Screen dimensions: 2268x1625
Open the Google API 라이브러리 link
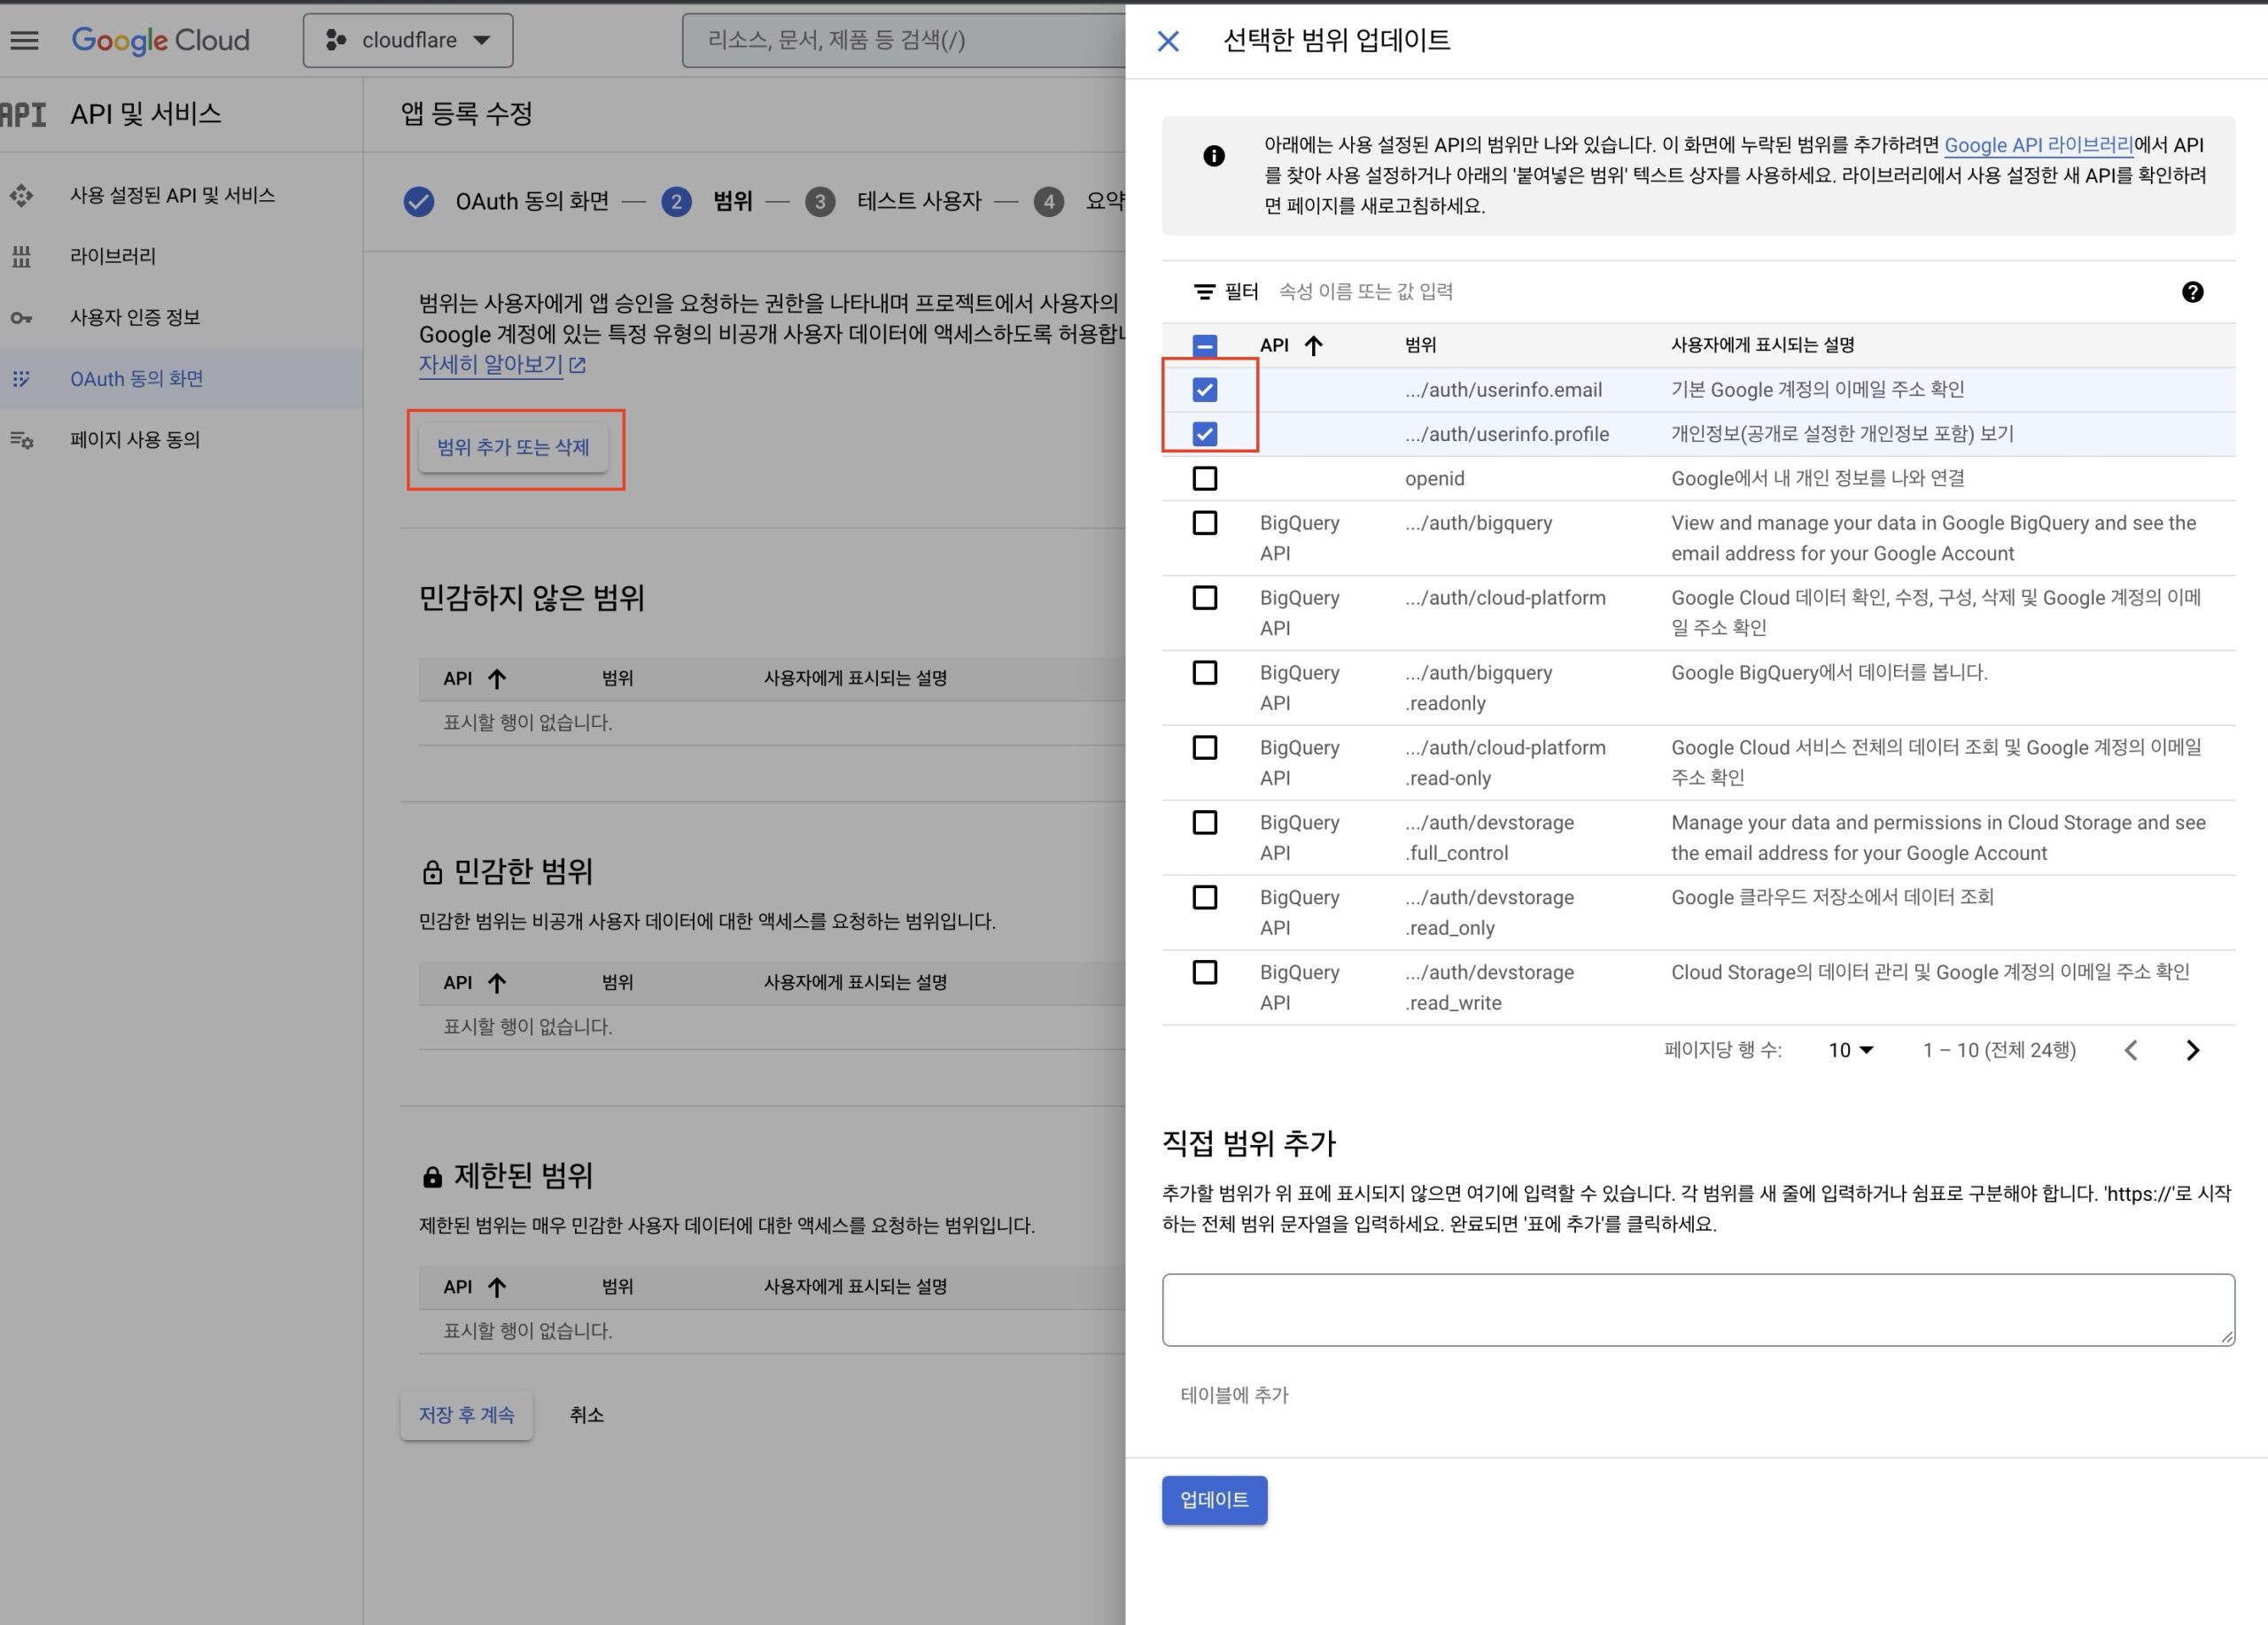tap(2038, 145)
